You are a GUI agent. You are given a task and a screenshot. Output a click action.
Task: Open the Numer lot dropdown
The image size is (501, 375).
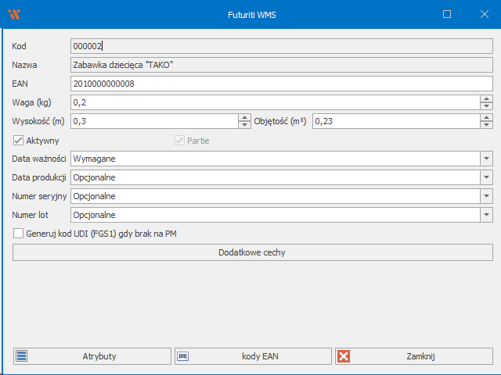coord(486,215)
